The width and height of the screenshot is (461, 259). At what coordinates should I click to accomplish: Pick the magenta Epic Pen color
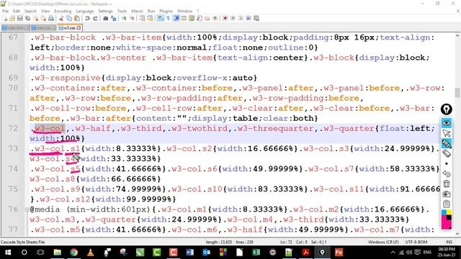(x=444, y=223)
